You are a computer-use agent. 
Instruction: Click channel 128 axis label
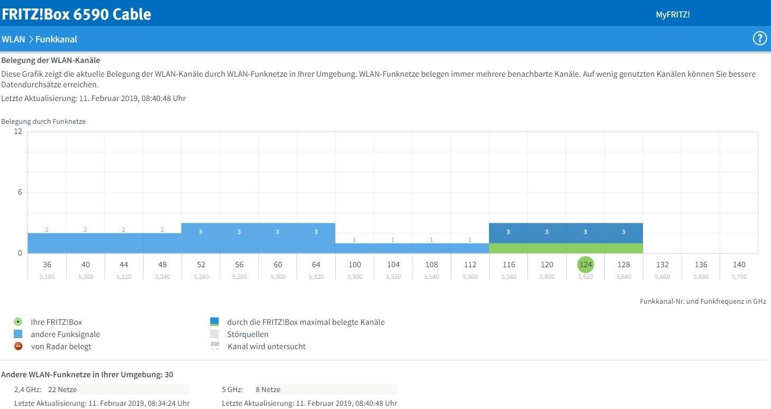pyautogui.click(x=623, y=265)
